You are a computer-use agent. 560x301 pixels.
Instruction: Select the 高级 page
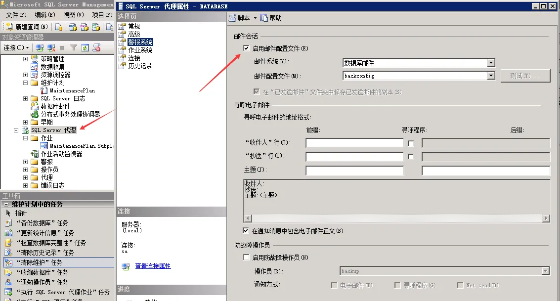tap(134, 34)
